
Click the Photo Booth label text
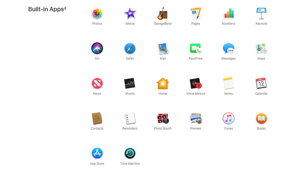coord(163,128)
